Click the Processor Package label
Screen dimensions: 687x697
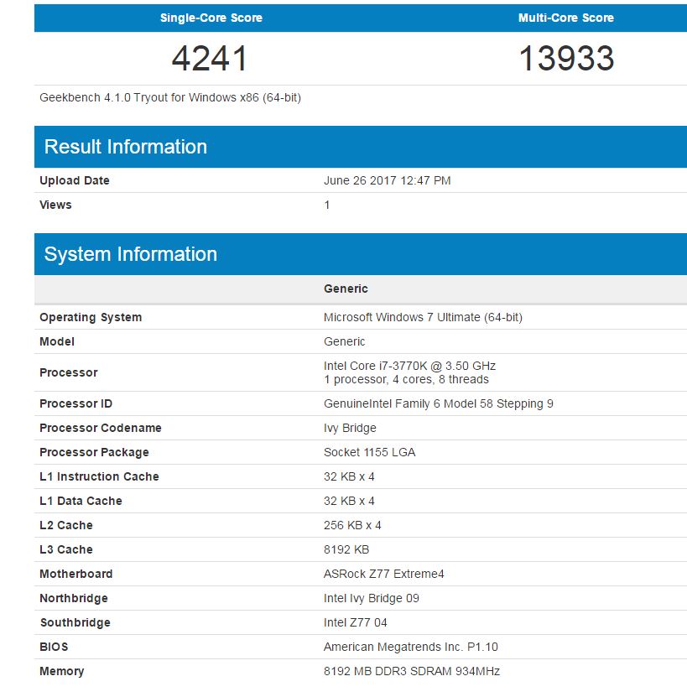tap(94, 453)
